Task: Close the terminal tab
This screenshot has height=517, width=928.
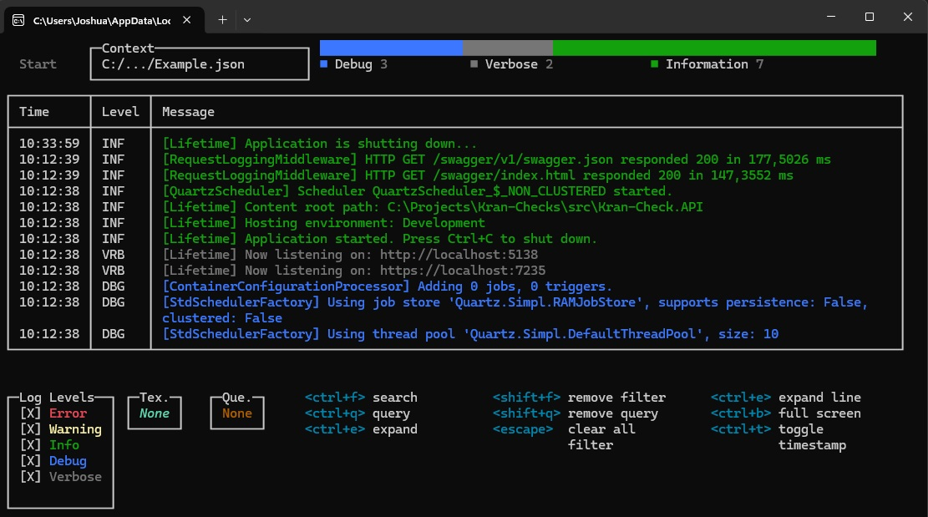Action: point(186,19)
